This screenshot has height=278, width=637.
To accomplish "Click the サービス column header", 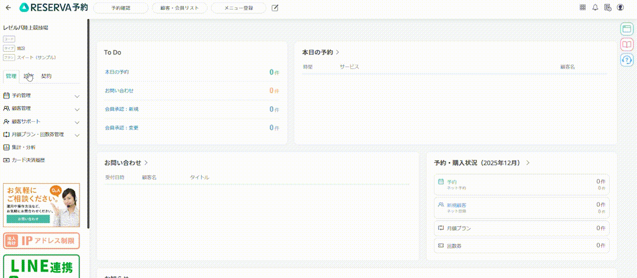I will click(x=349, y=67).
